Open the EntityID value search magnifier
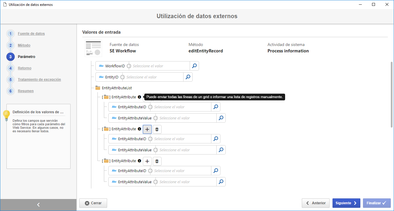The height and width of the screenshot is (211, 394). click(x=188, y=77)
